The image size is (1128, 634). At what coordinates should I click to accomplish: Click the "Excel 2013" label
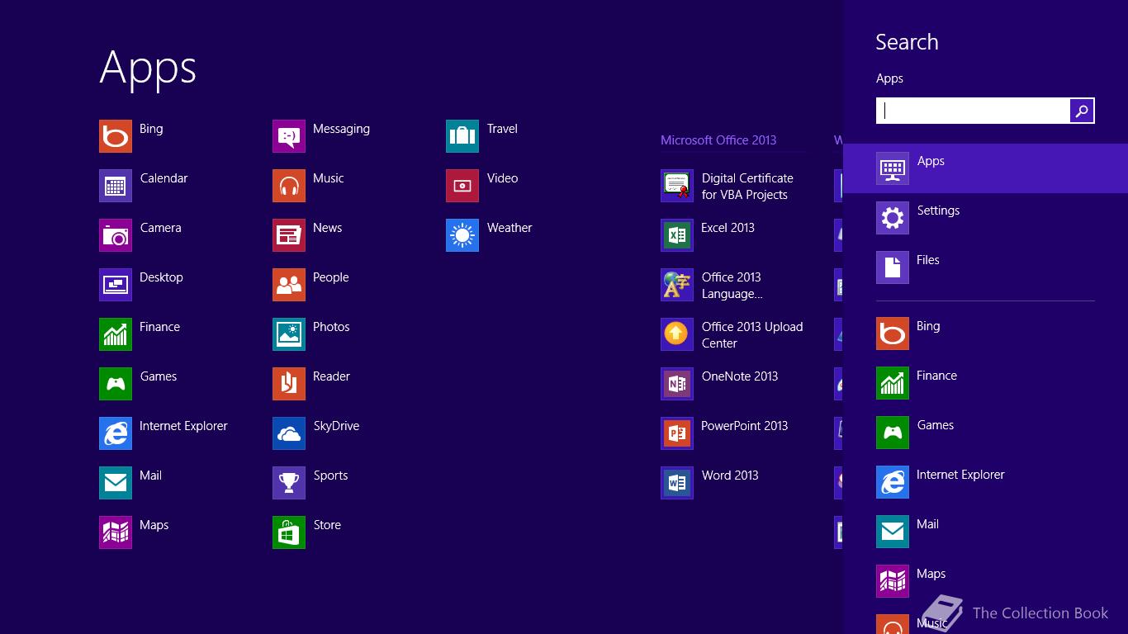point(728,228)
